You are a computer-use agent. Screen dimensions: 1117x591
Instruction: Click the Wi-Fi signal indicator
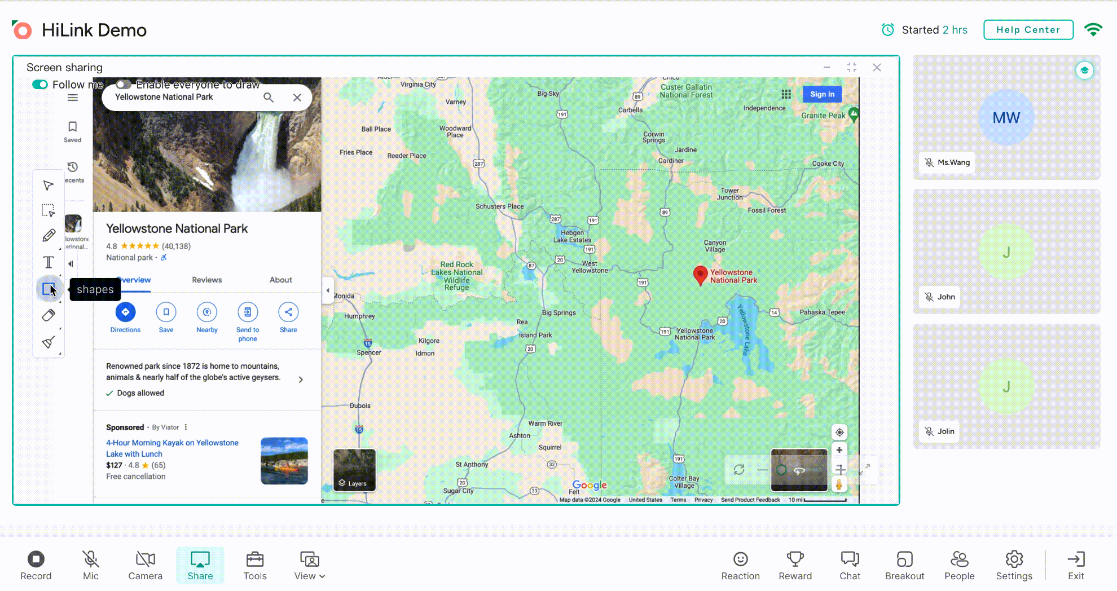tap(1093, 30)
